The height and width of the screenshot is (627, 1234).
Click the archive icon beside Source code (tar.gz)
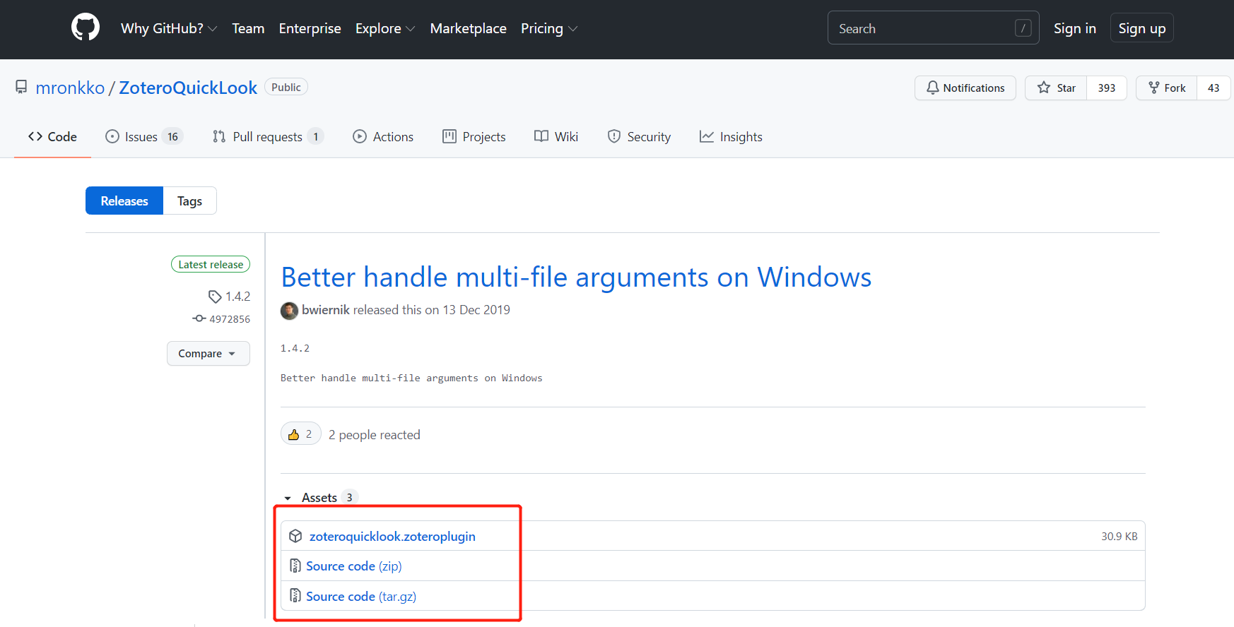point(295,596)
